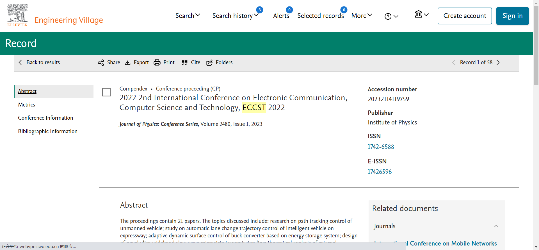The image size is (539, 250).
Task: Click the ECCST 2022 conference title
Action: point(233,103)
